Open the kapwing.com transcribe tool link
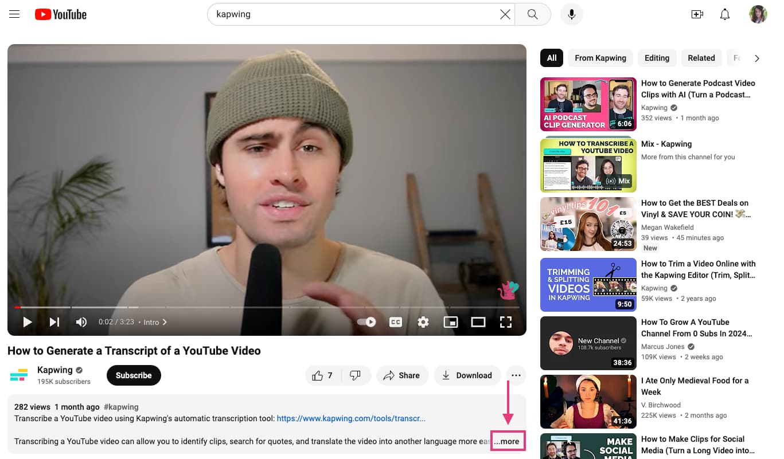 351,418
